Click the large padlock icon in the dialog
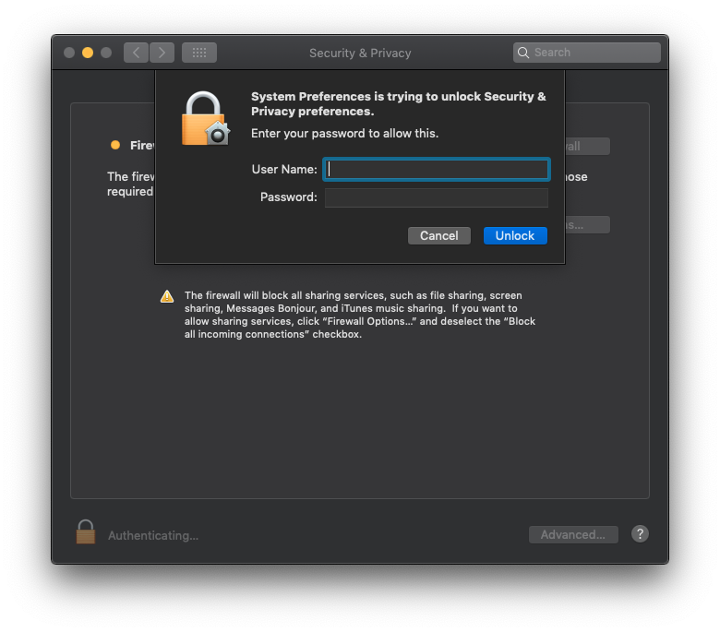 205,118
